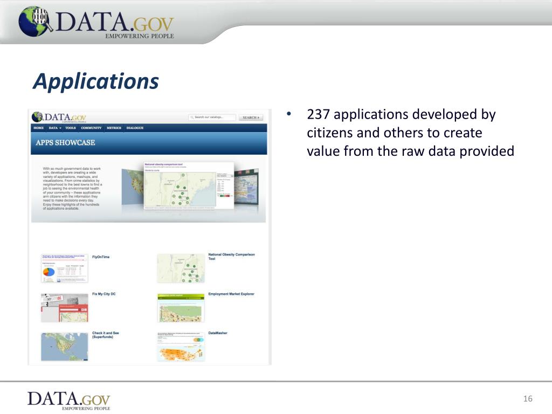Image resolution: width=552 pixels, height=414 pixels.
Task: Click the slide number 16
Action: 528,398
